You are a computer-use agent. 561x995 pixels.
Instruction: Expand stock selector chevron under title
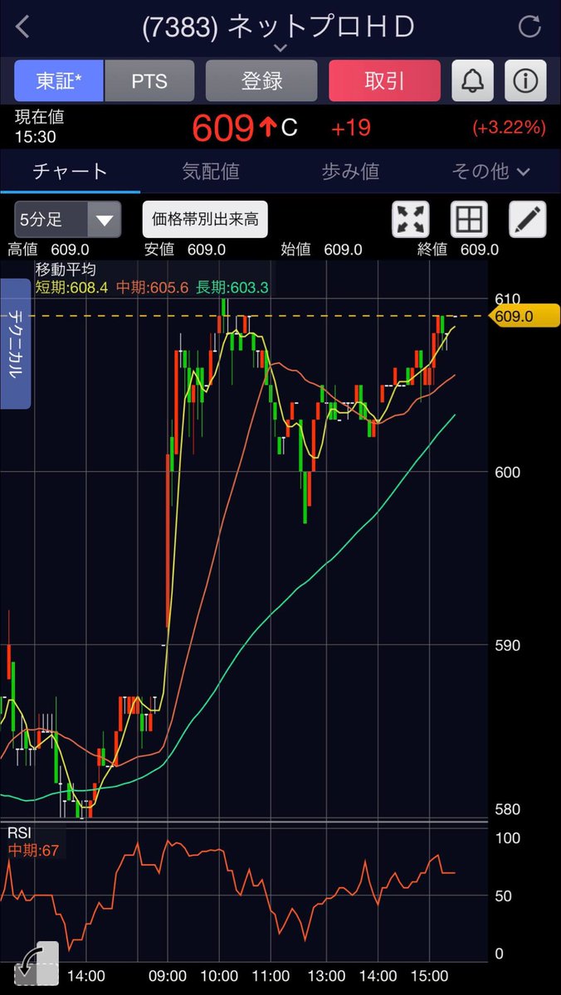(280, 49)
